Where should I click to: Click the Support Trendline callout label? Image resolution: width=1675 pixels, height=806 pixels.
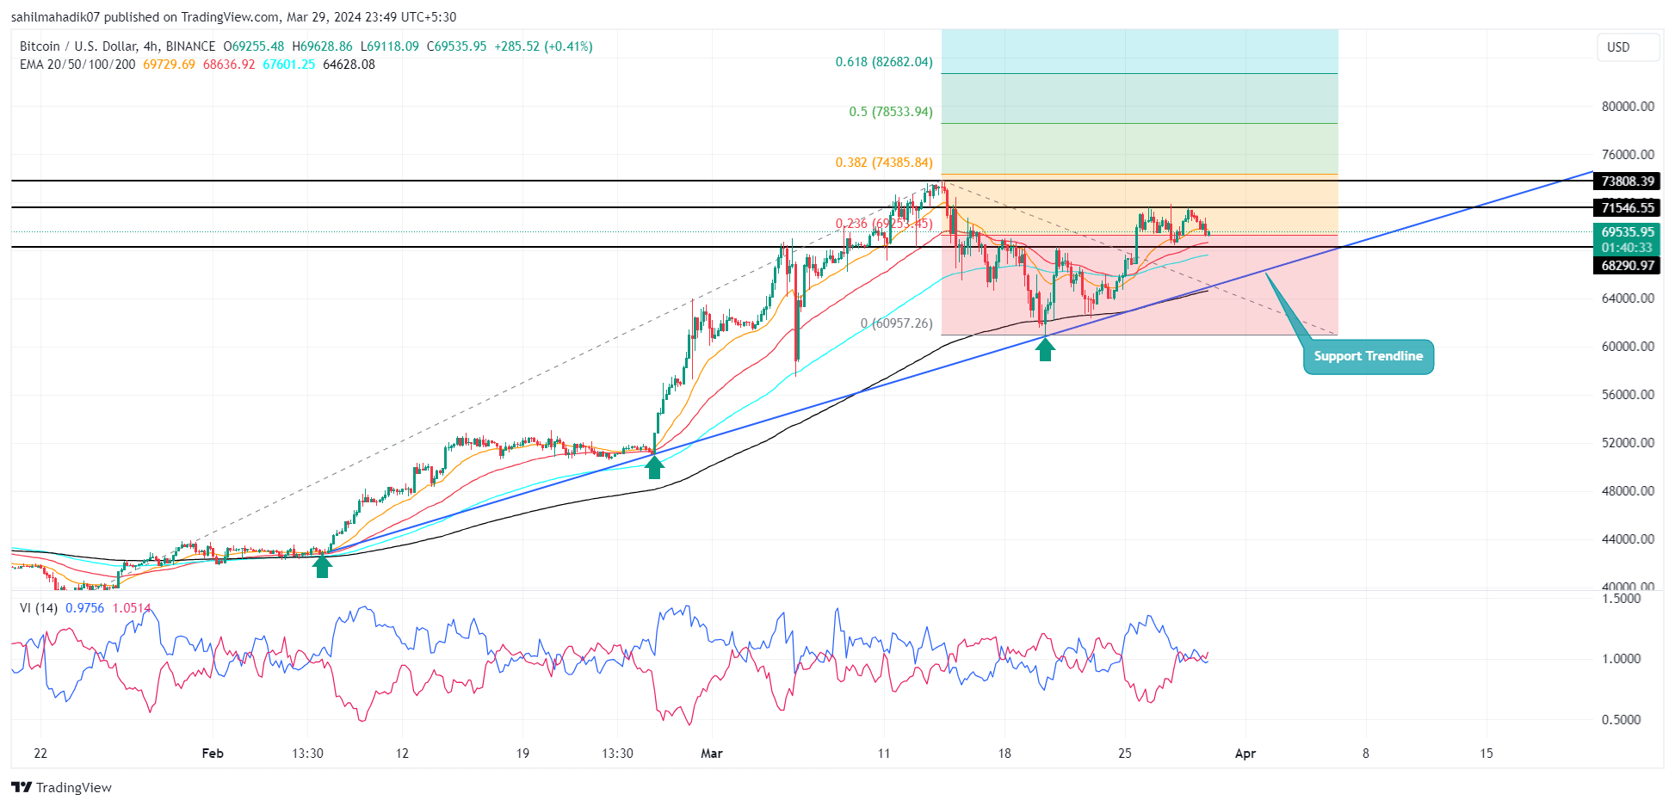tap(1368, 356)
